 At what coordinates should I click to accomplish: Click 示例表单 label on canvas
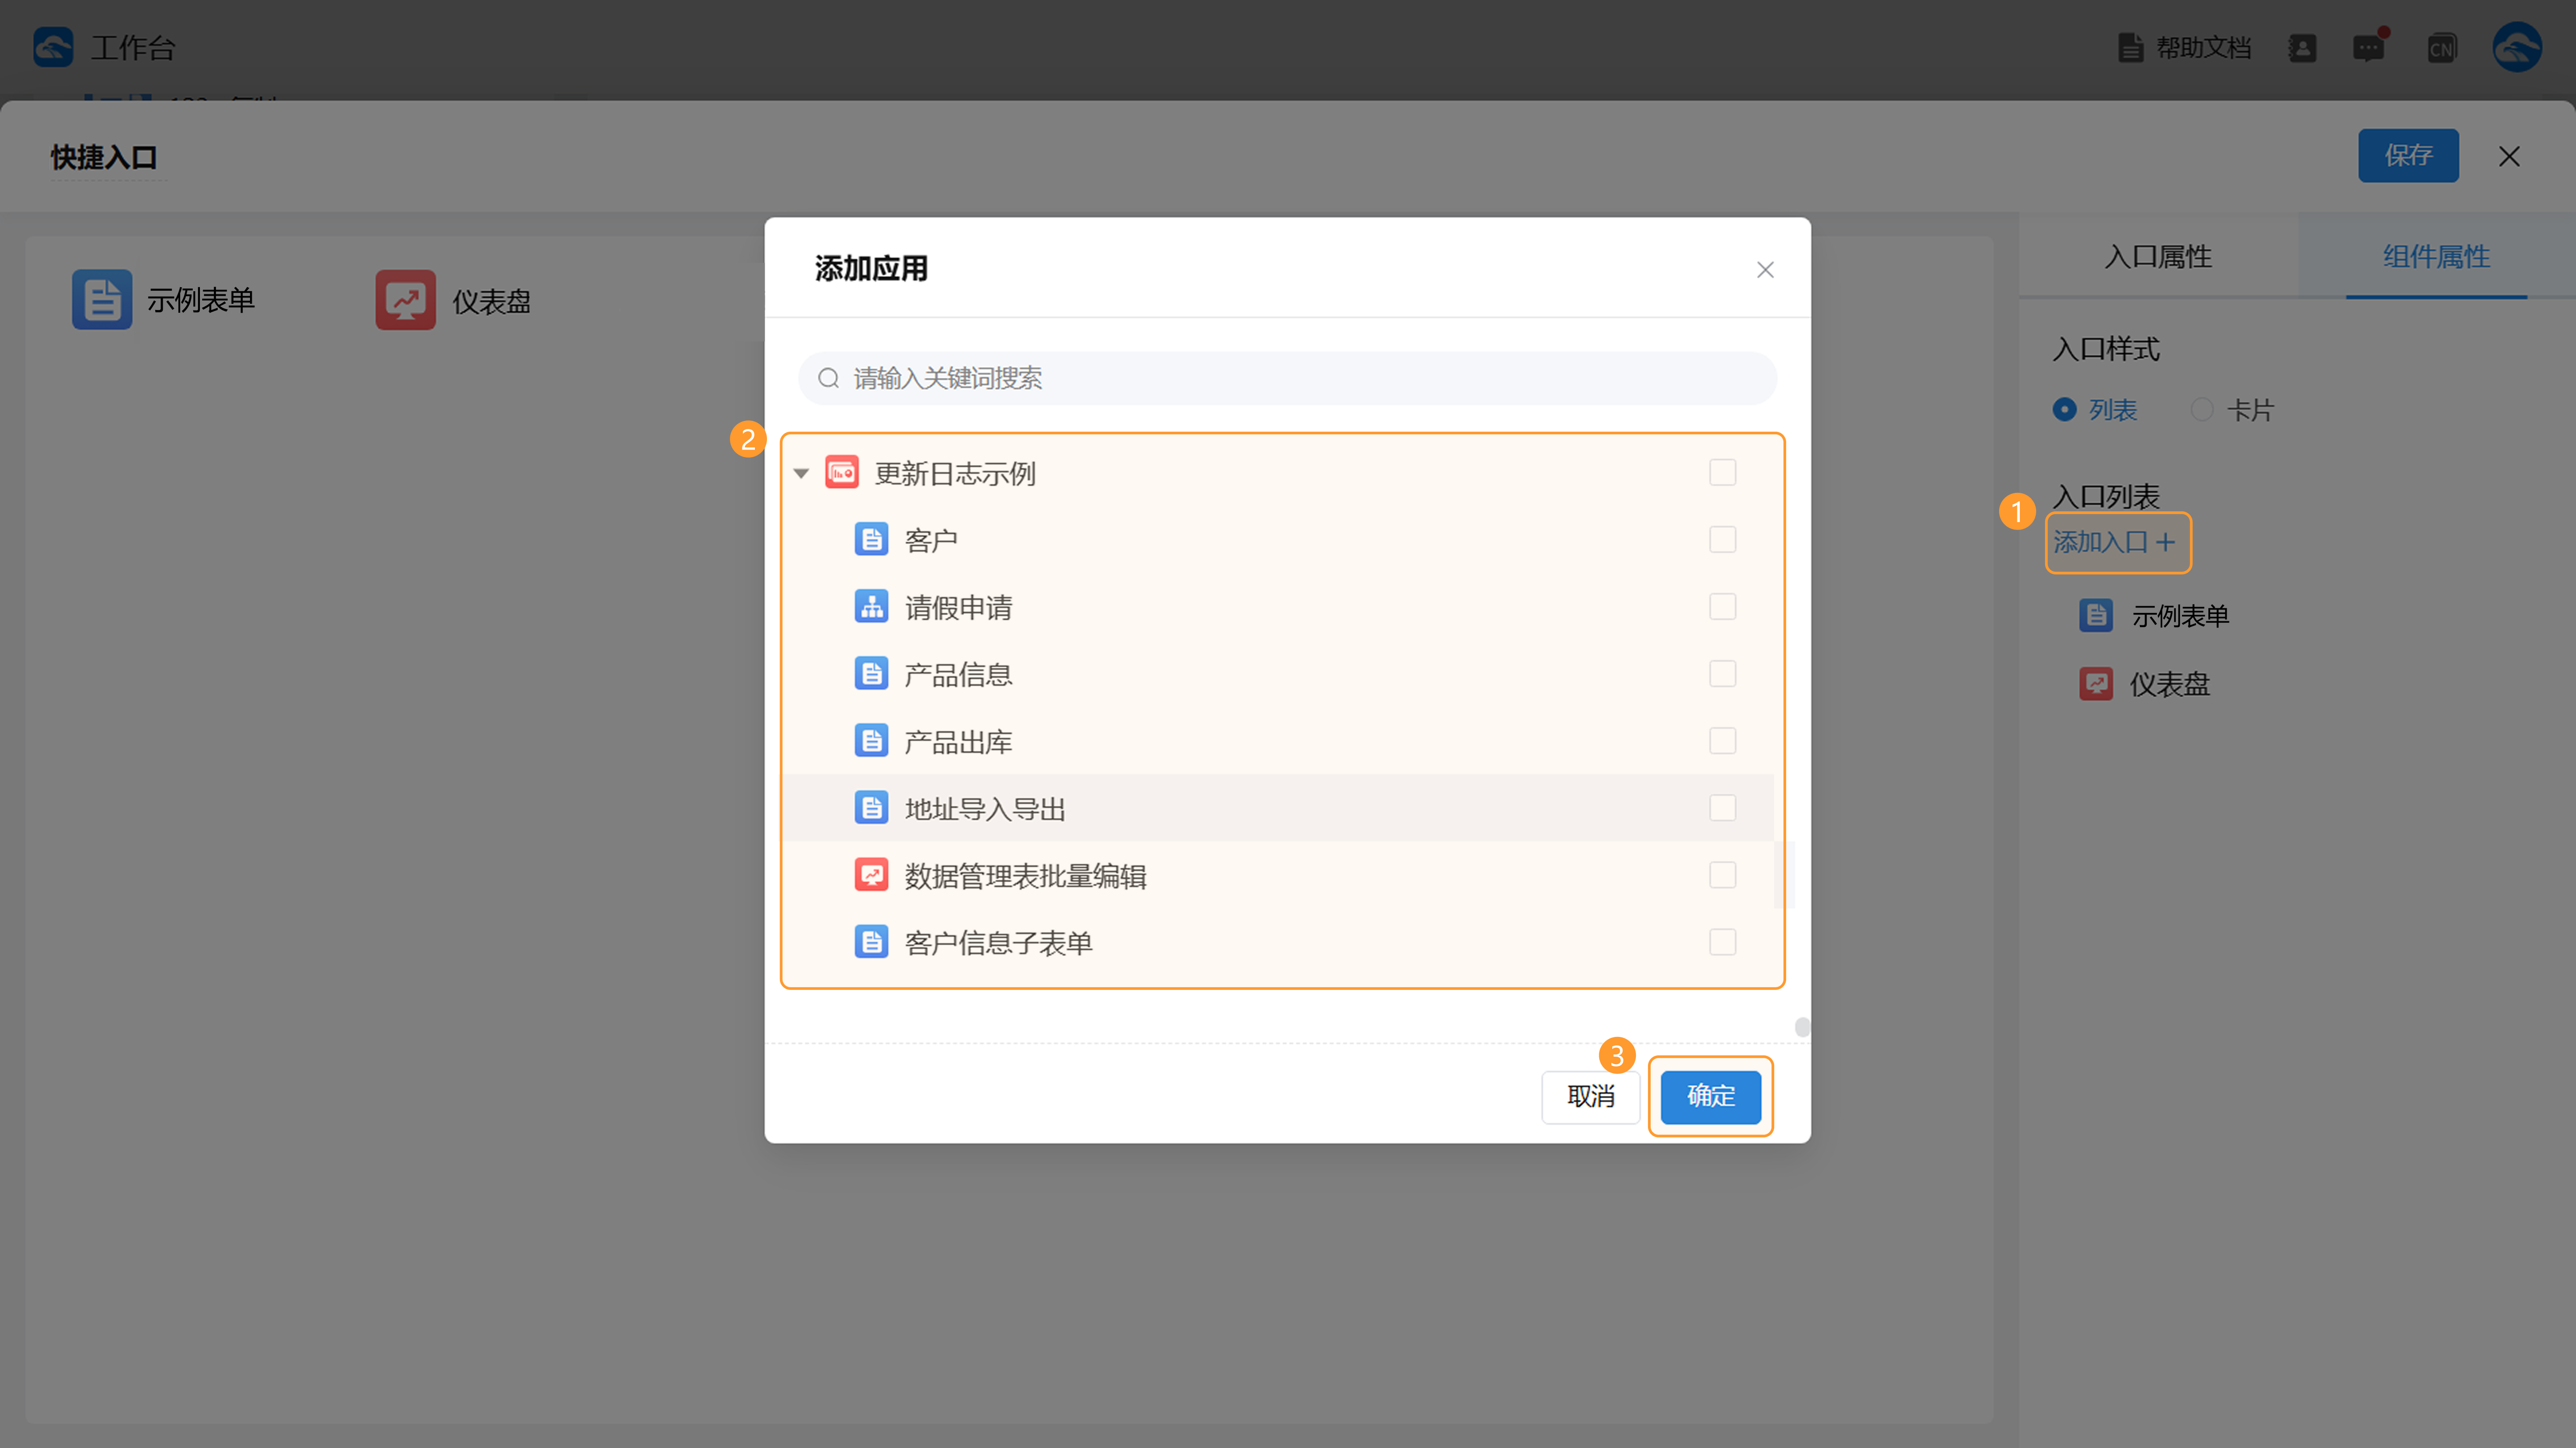click(201, 300)
